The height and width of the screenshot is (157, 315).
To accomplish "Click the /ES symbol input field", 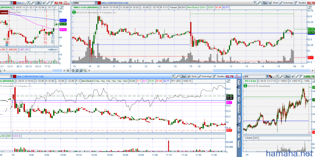I will (x=255, y=76).
